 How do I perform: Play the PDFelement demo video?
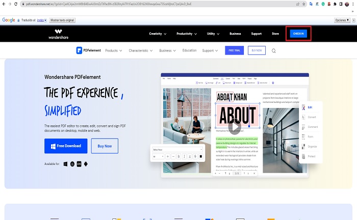click(x=235, y=127)
